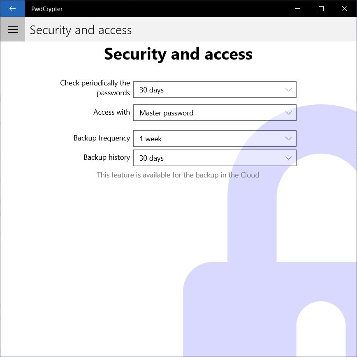This screenshot has width=357, height=357.
Task: Click the hamburger icon beside the page header
Action: coord(12,29)
